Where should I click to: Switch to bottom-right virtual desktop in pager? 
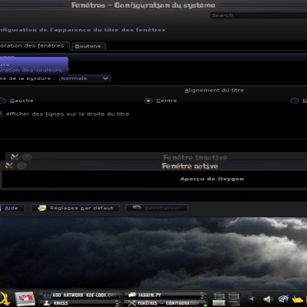233,303
